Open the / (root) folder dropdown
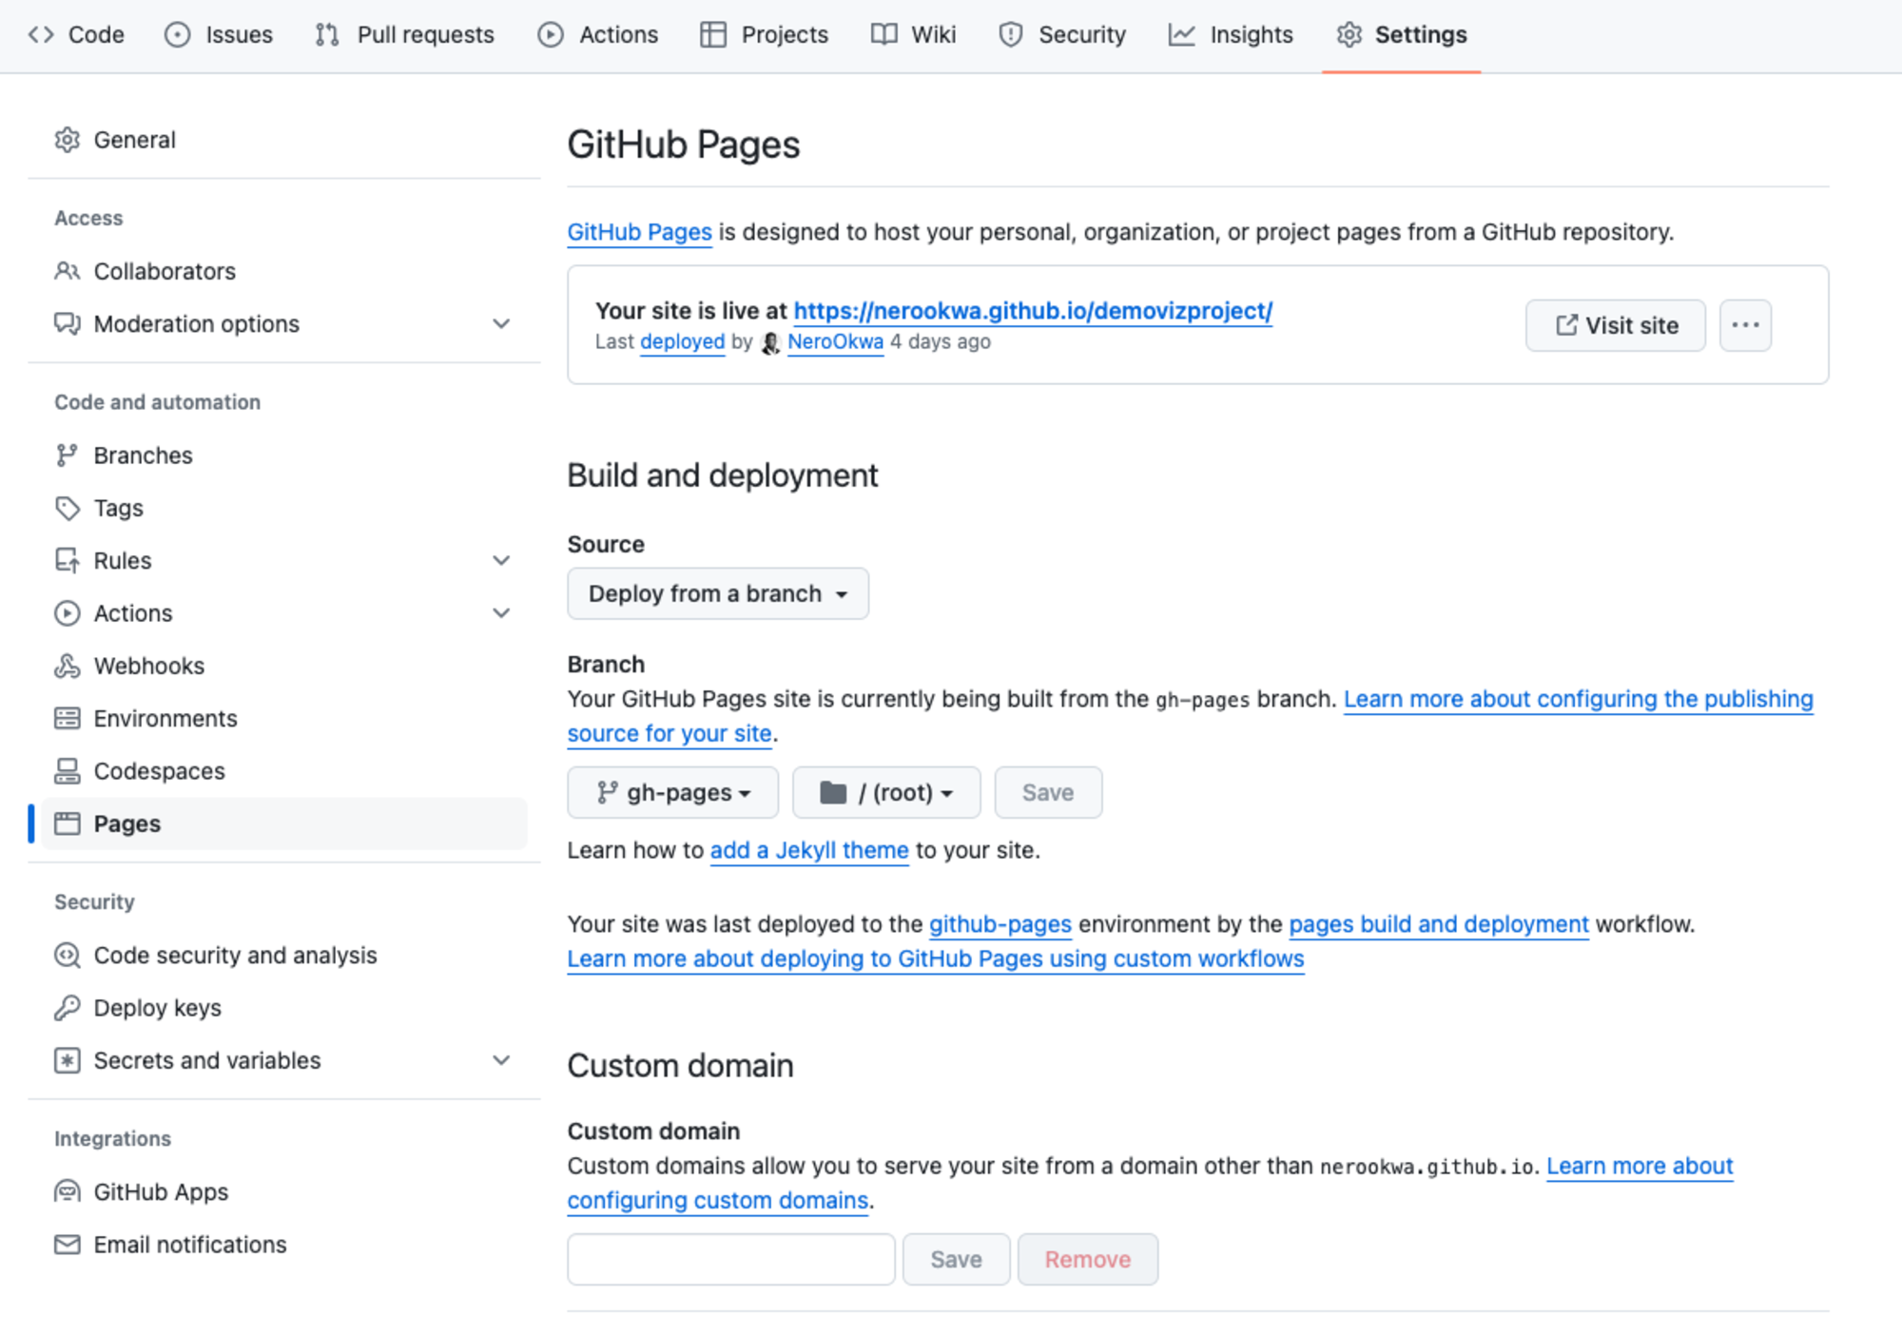This screenshot has width=1902, height=1335. point(885,793)
